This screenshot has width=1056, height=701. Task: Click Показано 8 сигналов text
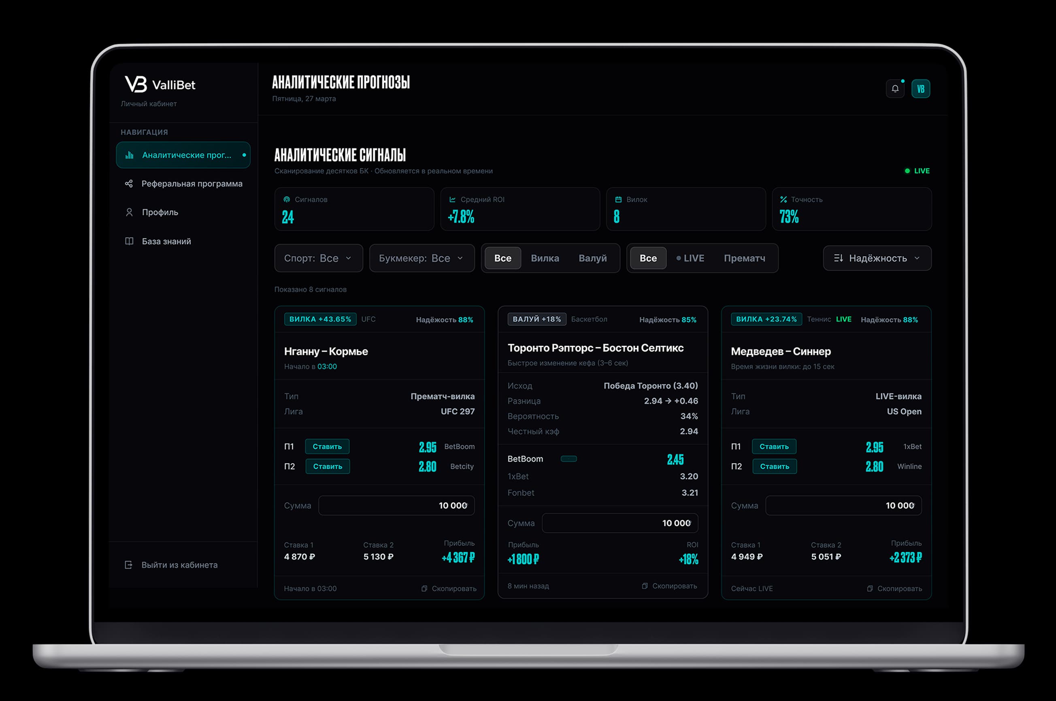pyautogui.click(x=311, y=290)
